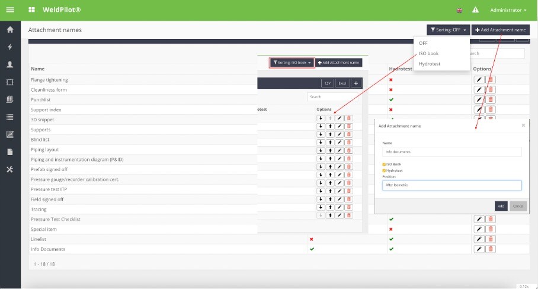Click the Position field with After Isometric
Image resolution: width=538 pixels, height=290 pixels.
point(451,185)
